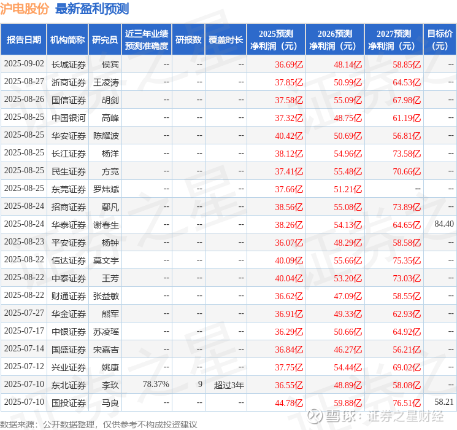Click the 东莞证券 institution cell
The image size is (457, 430).
tap(69, 189)
